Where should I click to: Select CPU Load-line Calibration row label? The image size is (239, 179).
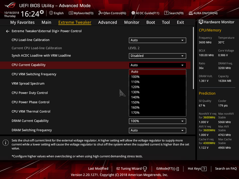tap(31, 40)
